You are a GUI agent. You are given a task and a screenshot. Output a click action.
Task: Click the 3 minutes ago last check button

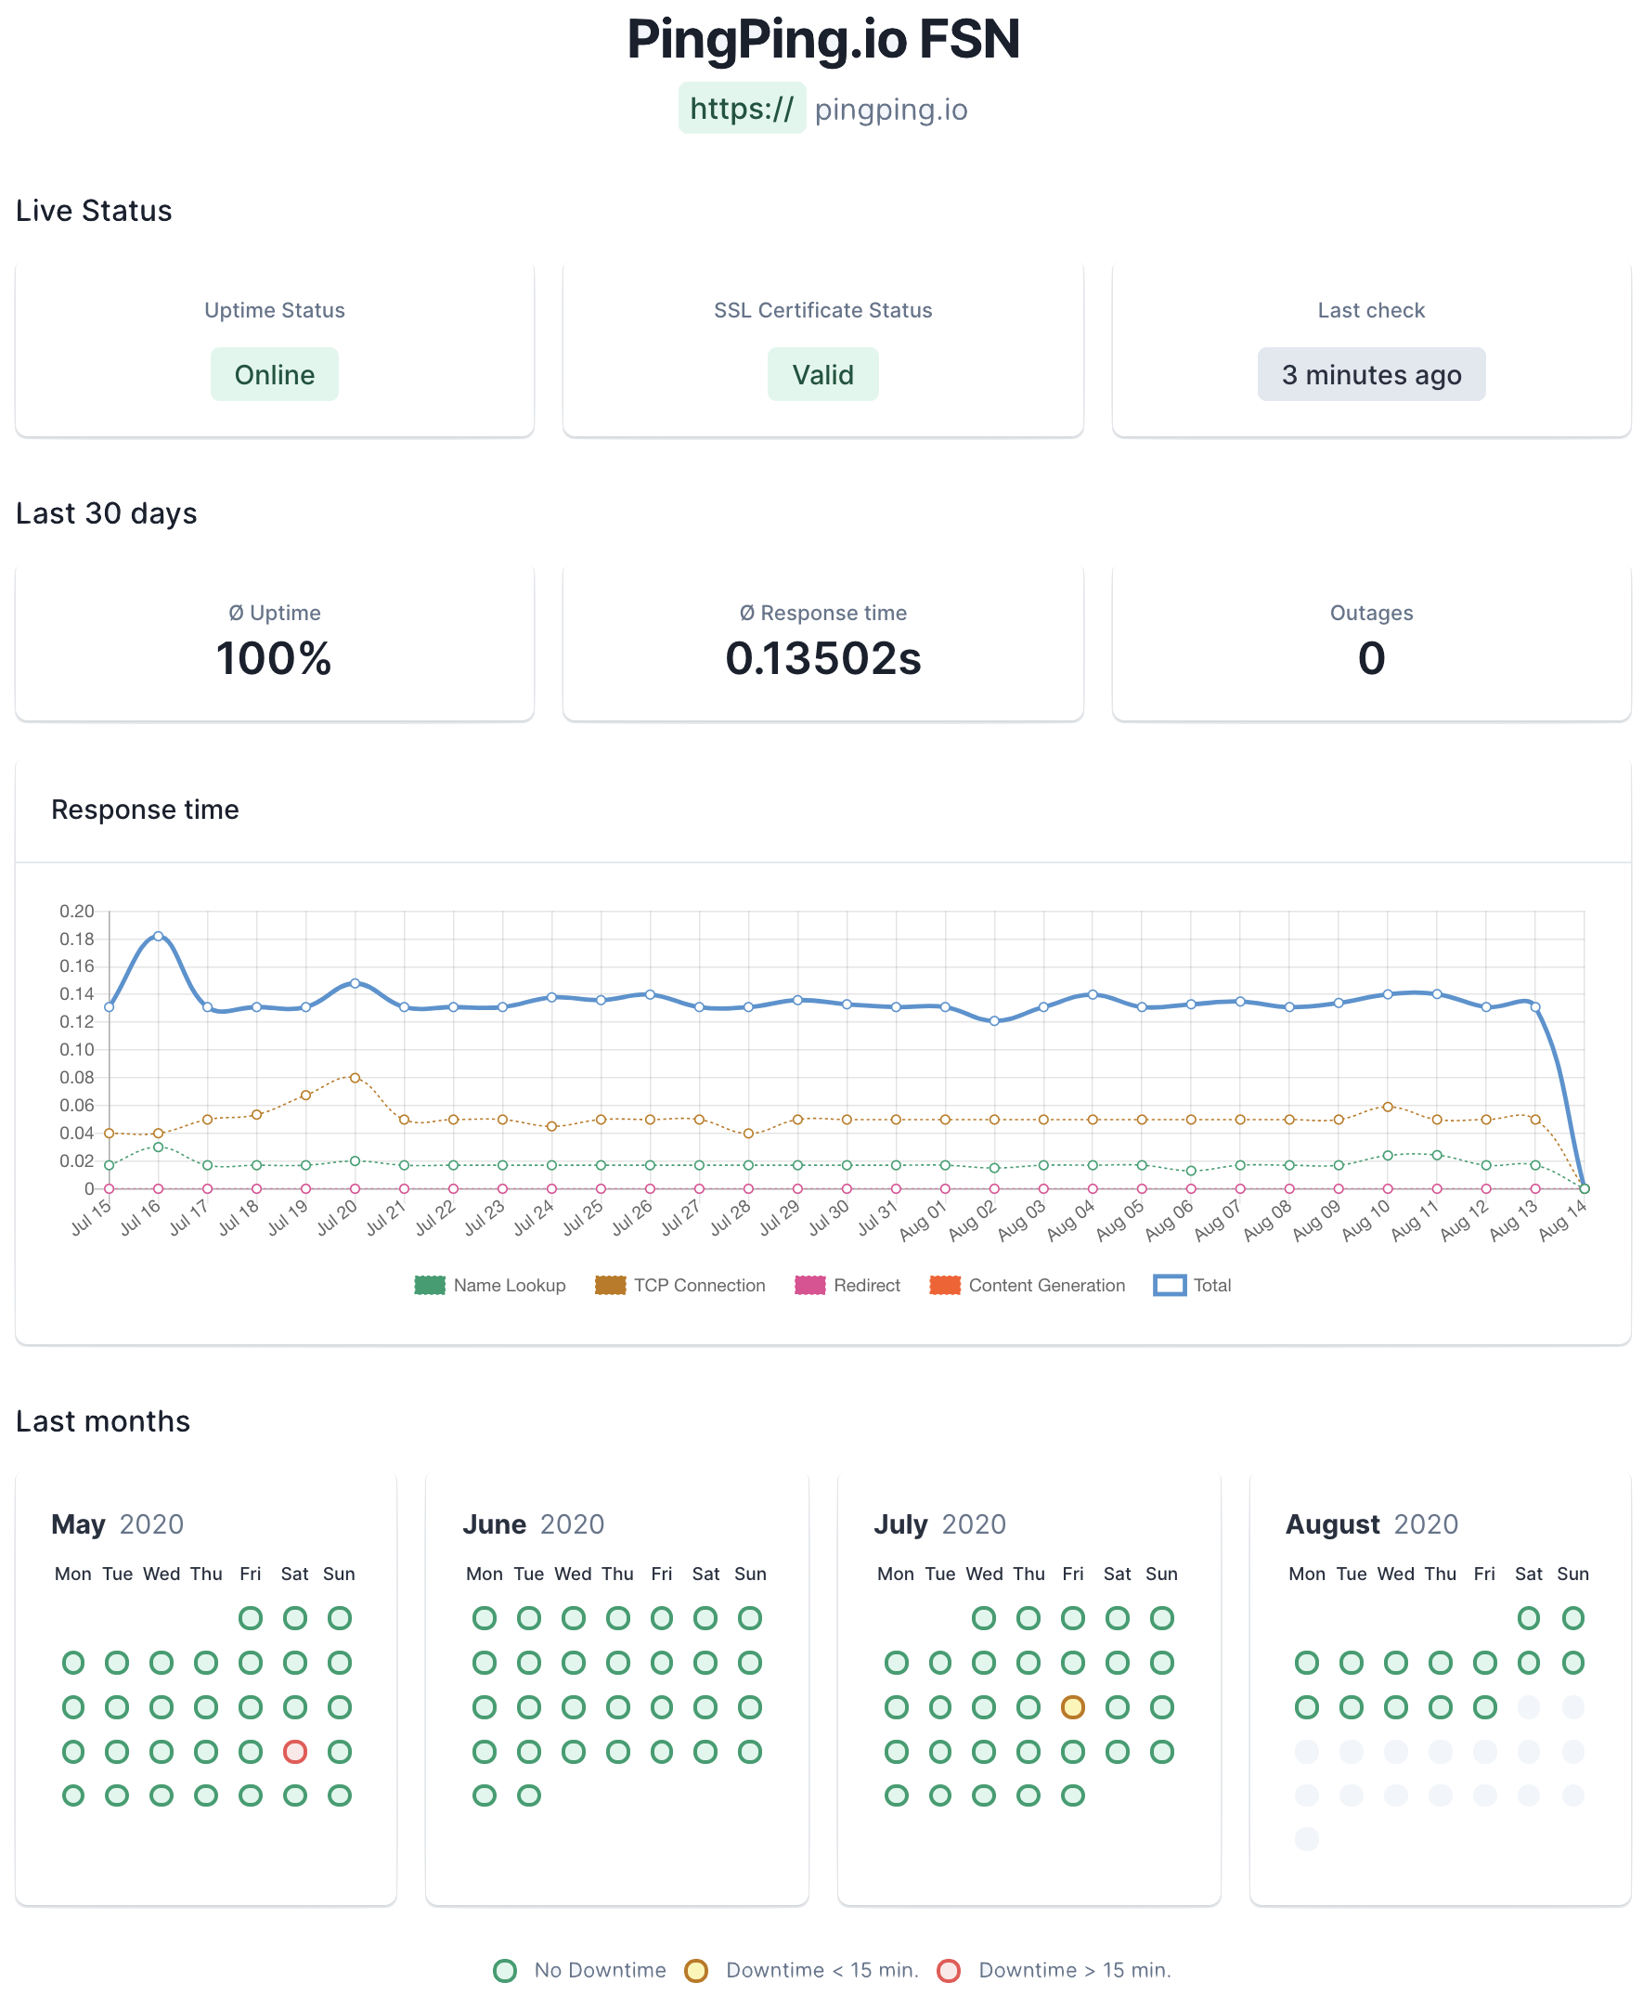(1370, 374)
